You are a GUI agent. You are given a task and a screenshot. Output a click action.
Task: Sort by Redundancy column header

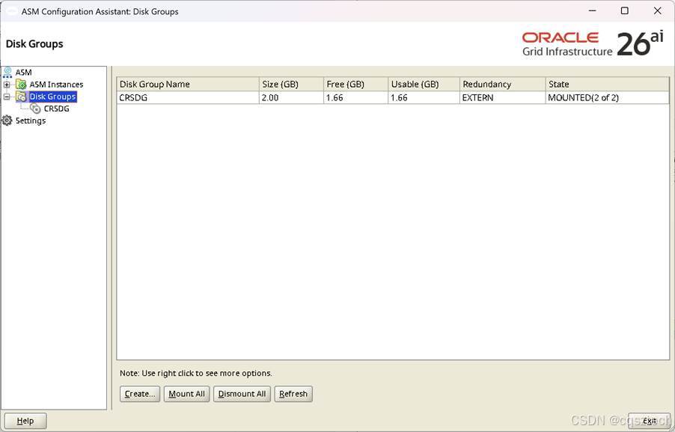502,84
